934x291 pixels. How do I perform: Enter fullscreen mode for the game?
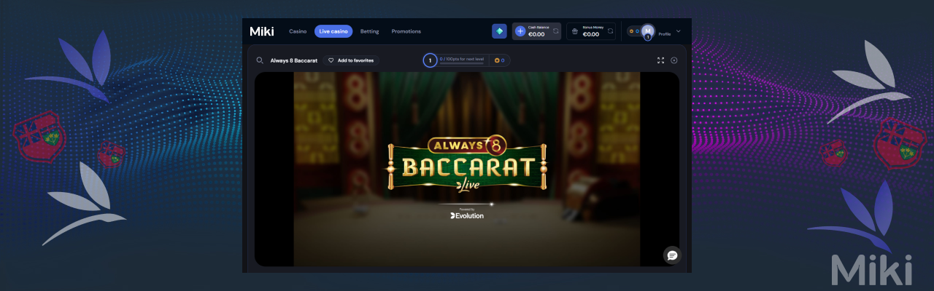click(661, 60)
